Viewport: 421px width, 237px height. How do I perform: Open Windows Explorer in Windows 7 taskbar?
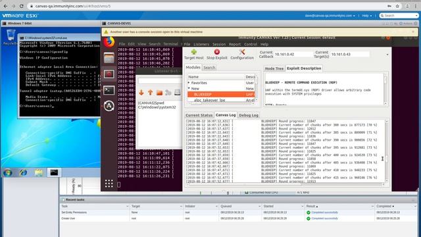[x=39, y=172]
